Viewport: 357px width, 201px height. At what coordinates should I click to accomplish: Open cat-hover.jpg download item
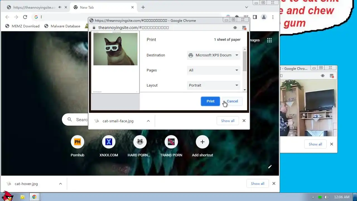pyautogui.click(x=26, y=184)
